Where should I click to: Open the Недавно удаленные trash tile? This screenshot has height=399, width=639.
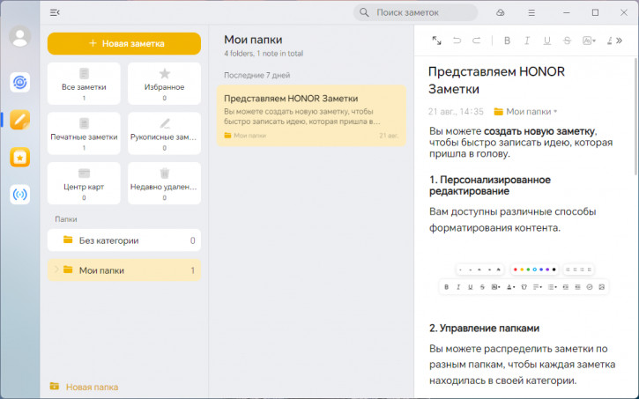click(164, 183)
